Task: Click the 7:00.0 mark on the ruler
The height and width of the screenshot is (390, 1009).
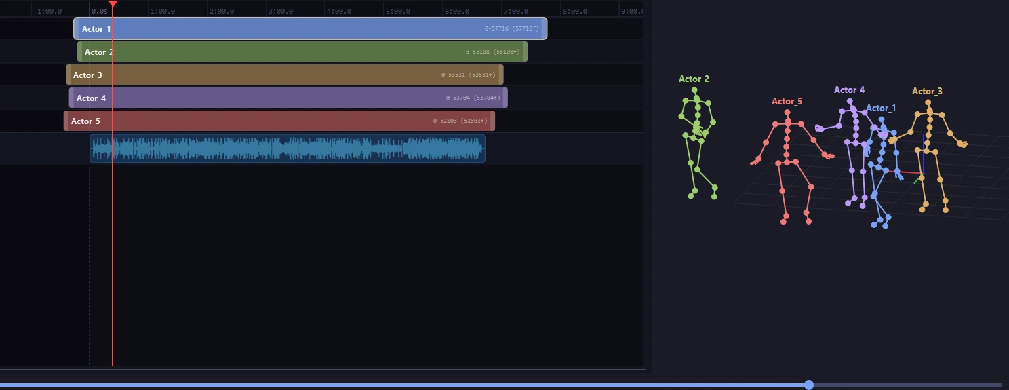Action: pos(516,12)
